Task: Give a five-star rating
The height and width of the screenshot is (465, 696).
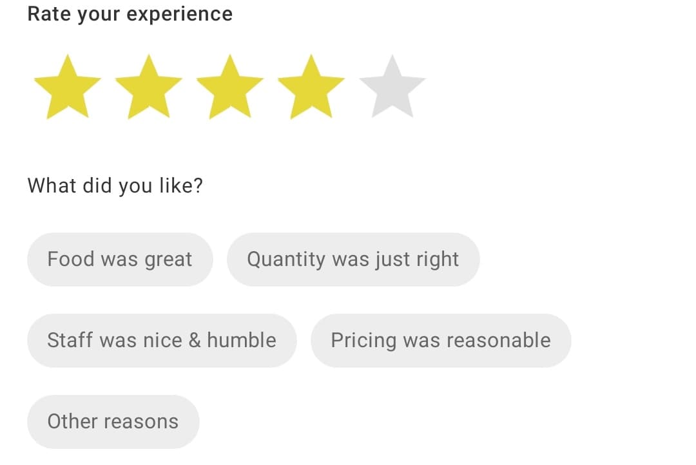Action: pos(392,88)
